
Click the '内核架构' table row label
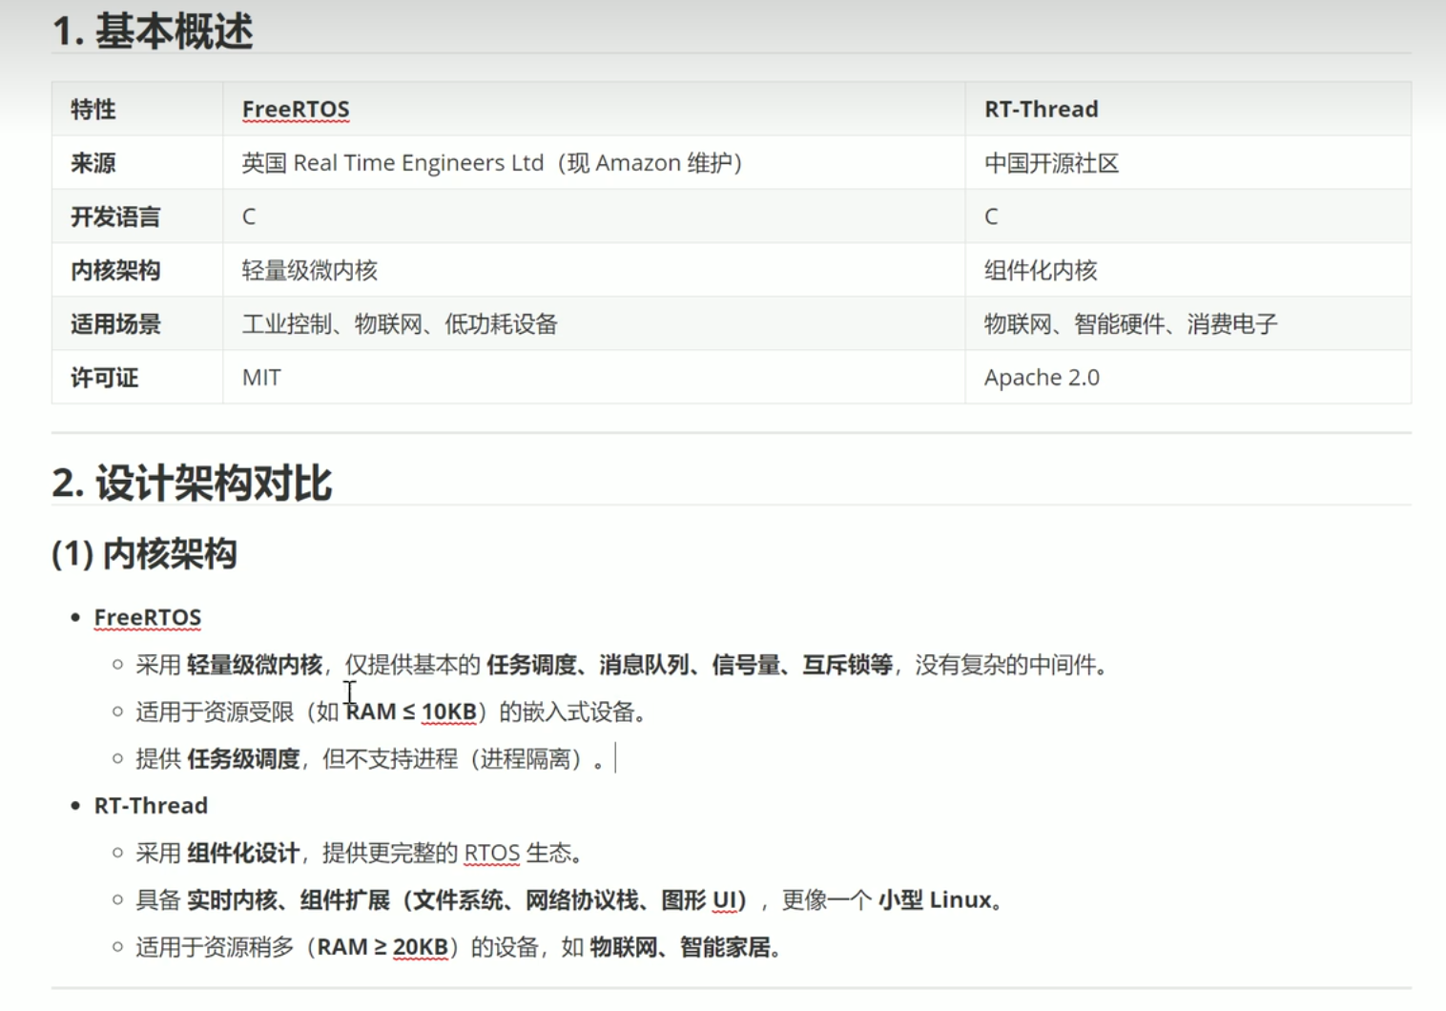137,270
